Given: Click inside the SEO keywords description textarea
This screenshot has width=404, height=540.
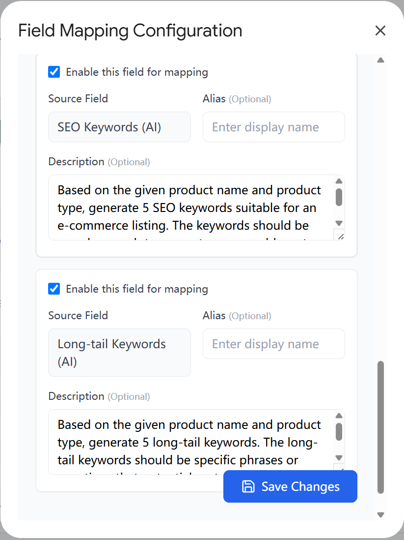Looking at the screenshot, I should (189, 208).
